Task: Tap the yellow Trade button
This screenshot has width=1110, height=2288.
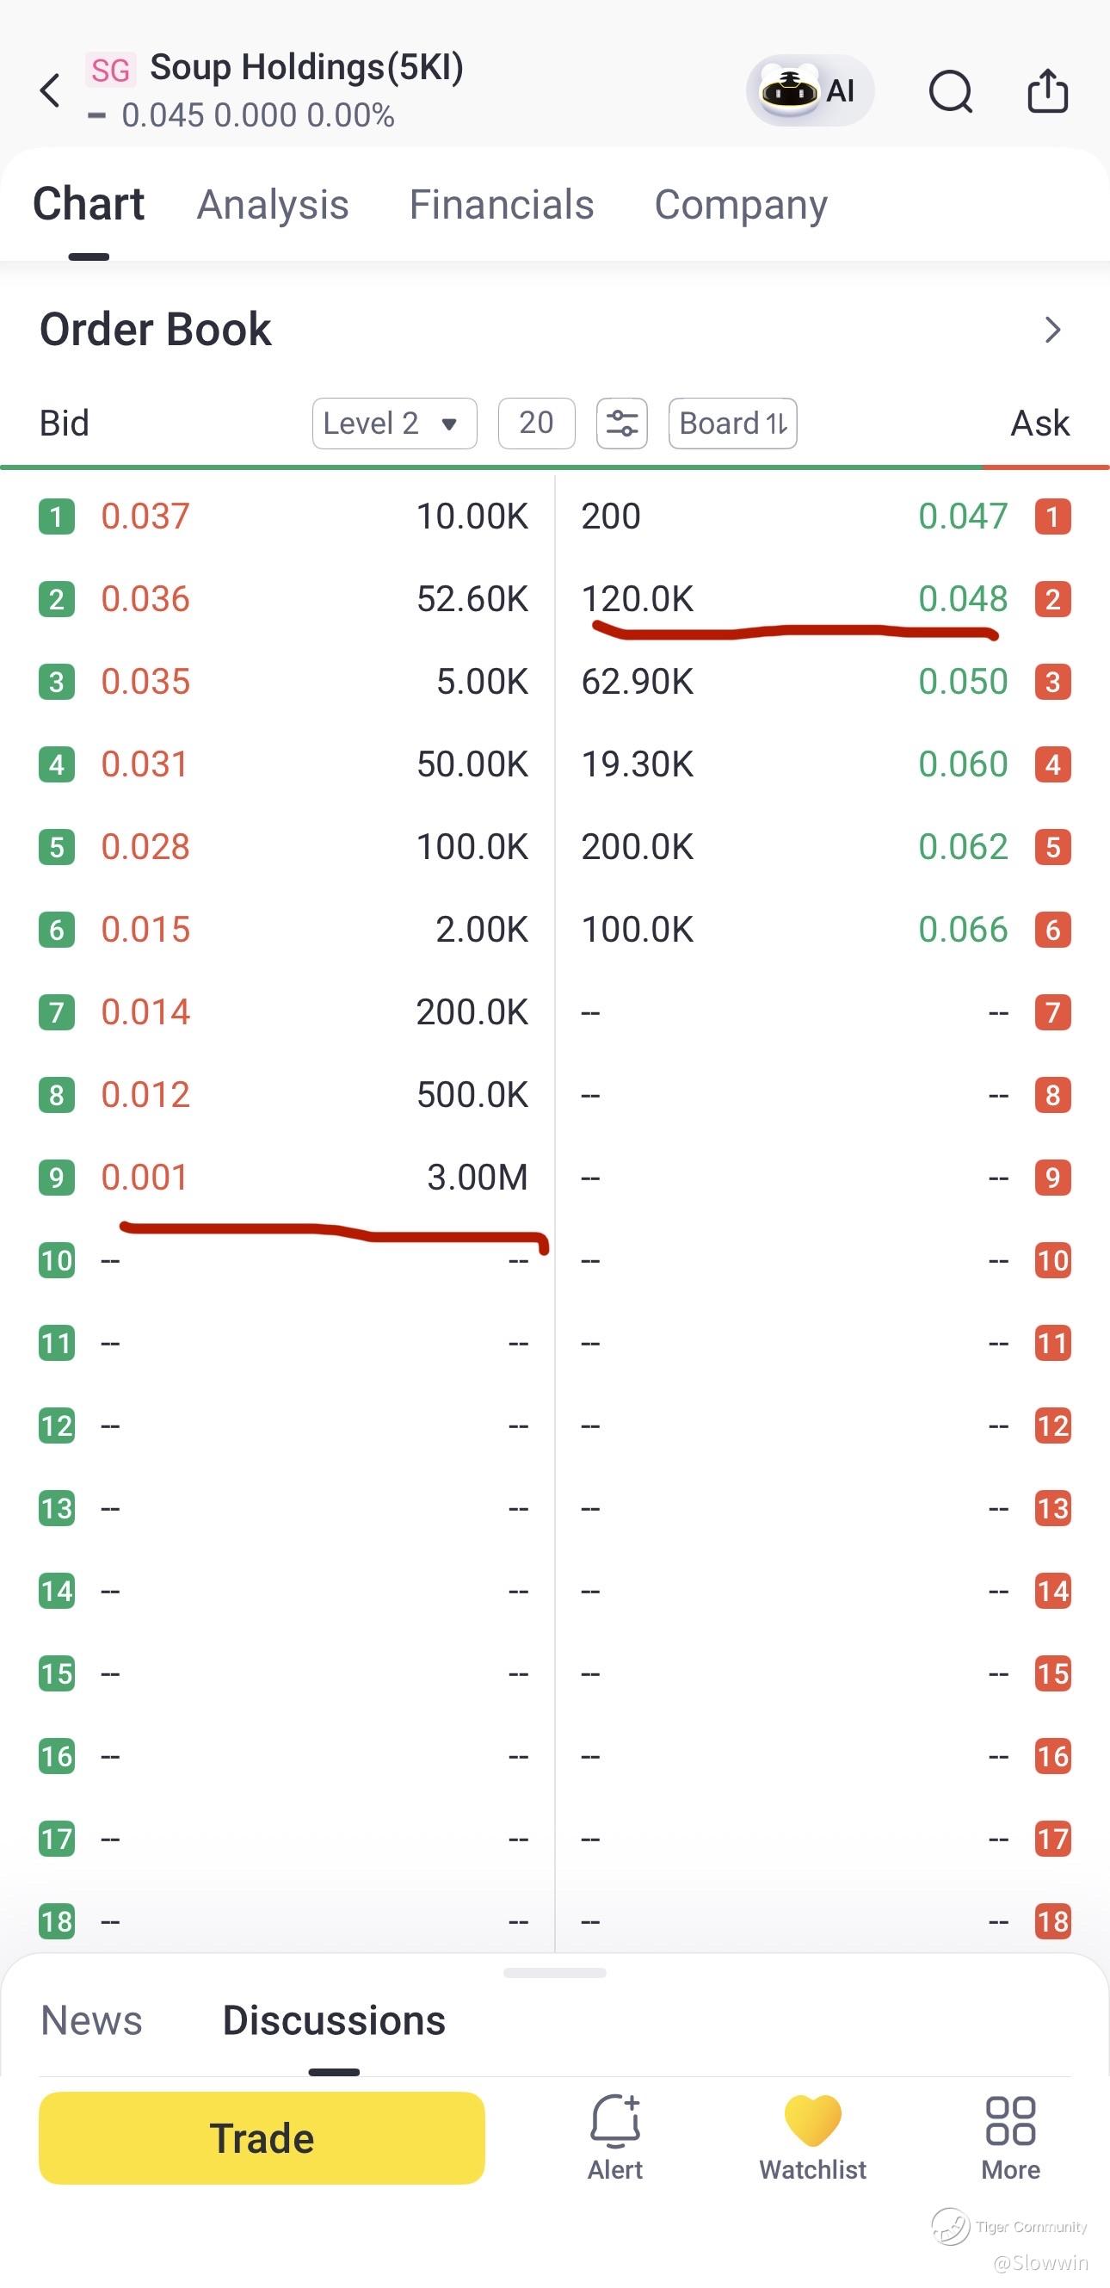Action: tap(262, 2137)
